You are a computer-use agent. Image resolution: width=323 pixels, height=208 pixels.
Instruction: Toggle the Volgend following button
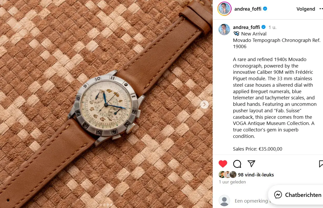tap(306, 9)
